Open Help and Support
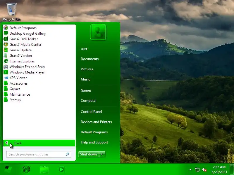This screenshot has width=234, height=175. tap(94, 142)
